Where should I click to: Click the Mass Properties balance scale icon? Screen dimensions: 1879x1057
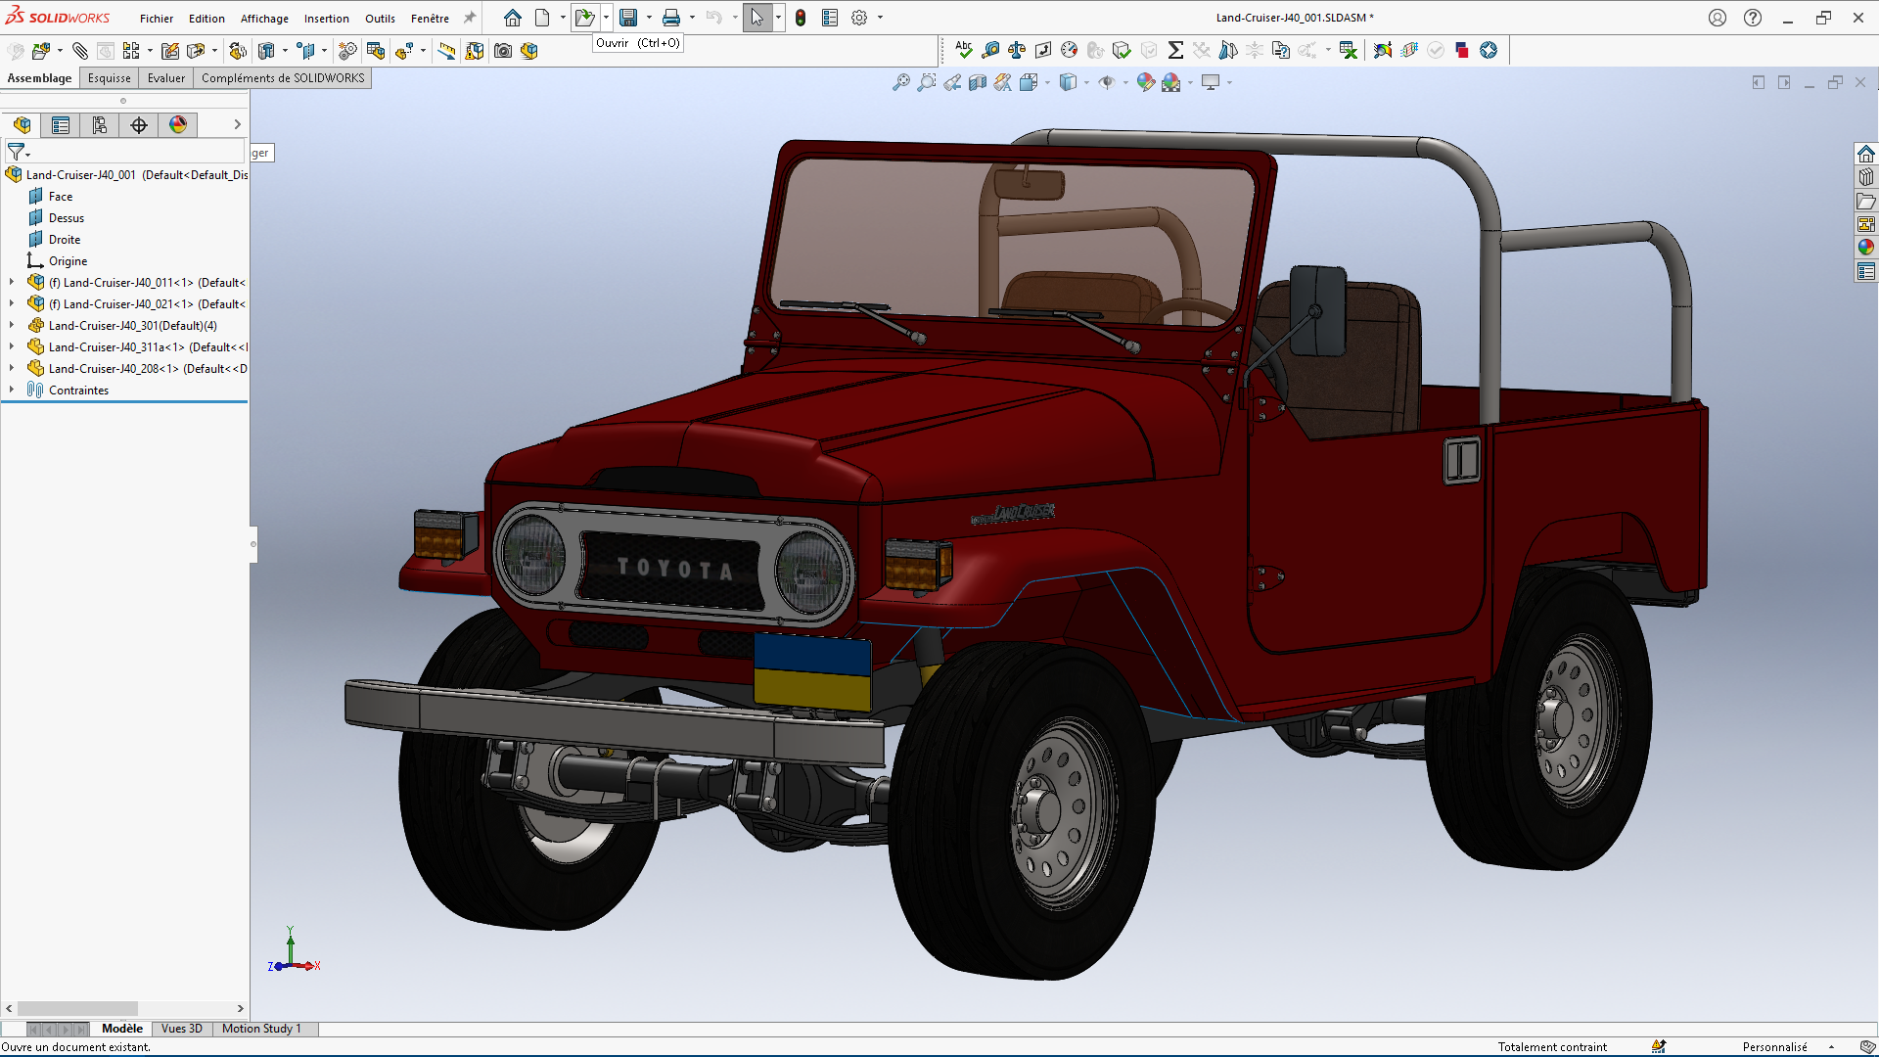tap(1017, 50)
